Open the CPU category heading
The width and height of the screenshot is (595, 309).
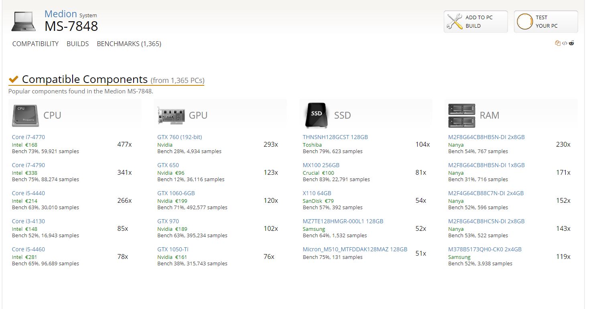[52, 115]
